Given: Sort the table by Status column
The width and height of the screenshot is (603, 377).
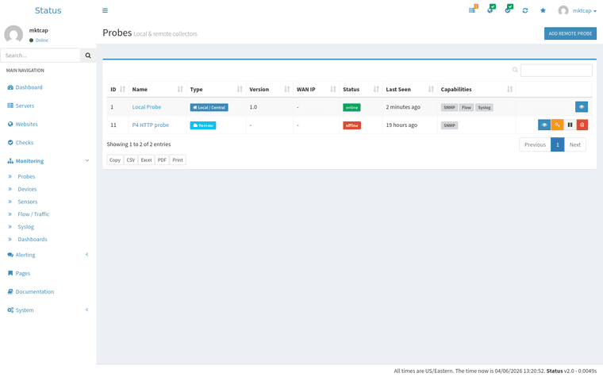Looking at the screenshot, I should coord(361,89).
